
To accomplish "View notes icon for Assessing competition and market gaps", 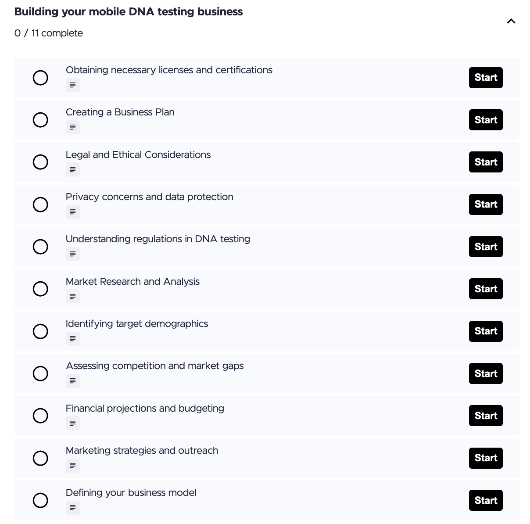I will tap(72, 381).
